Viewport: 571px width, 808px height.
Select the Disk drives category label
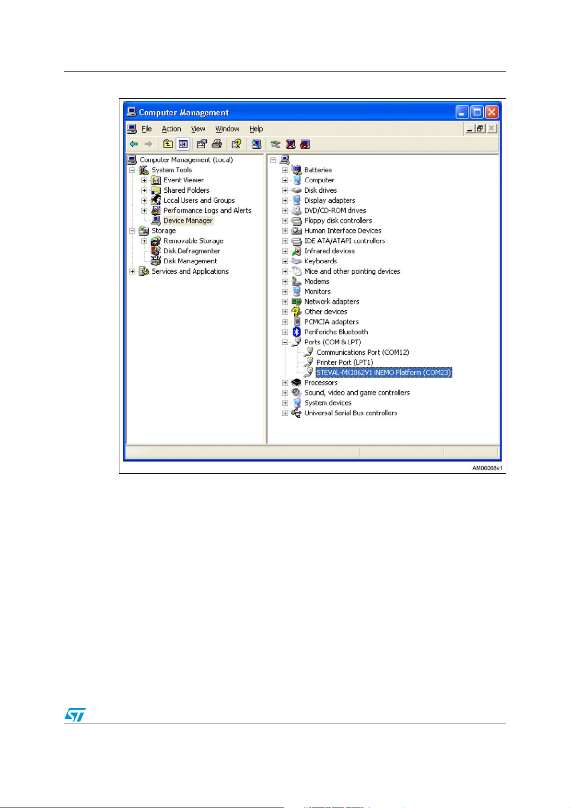point(321,190)
